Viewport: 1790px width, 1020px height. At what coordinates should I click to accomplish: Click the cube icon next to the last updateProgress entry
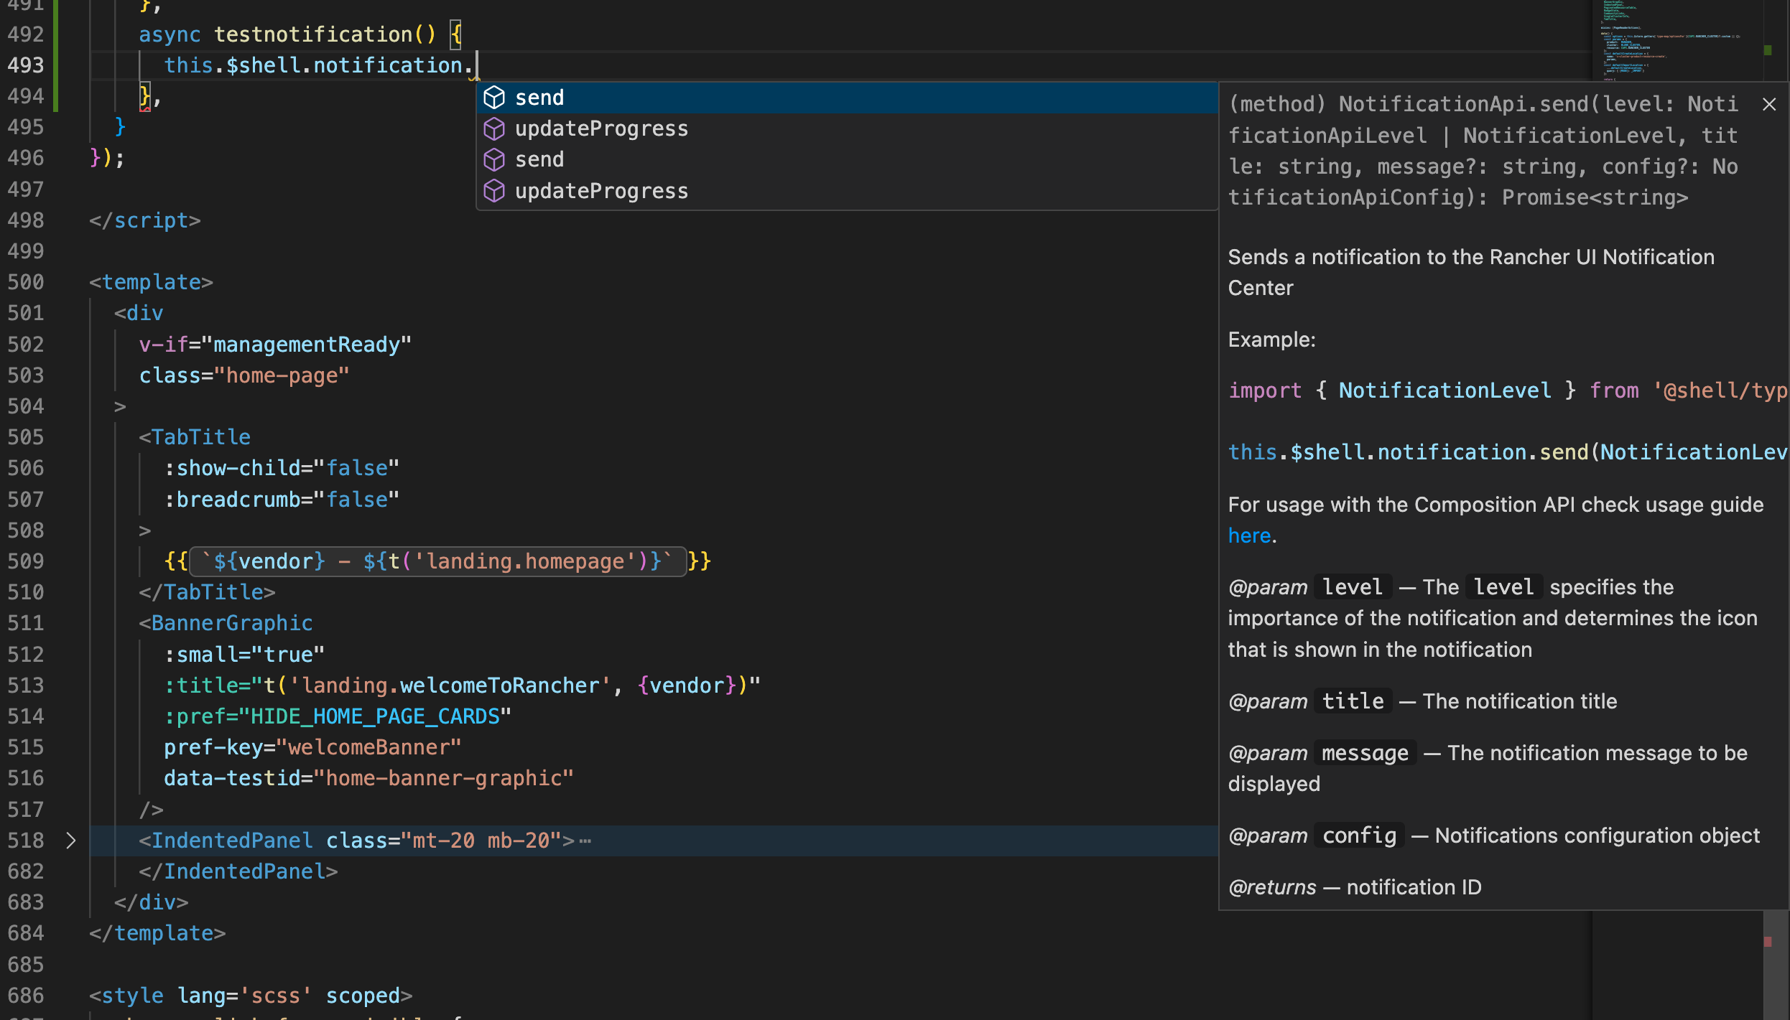point(495,190)
